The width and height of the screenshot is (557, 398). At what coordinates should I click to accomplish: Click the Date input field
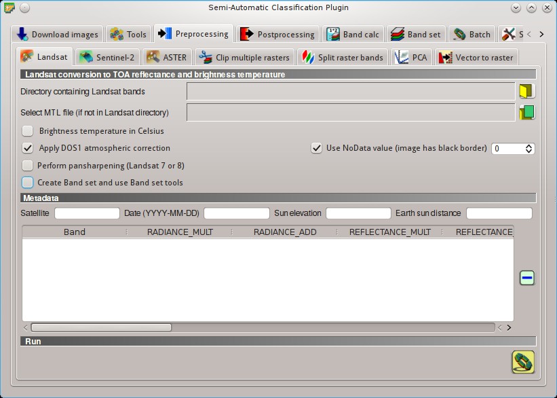(237, 213)
